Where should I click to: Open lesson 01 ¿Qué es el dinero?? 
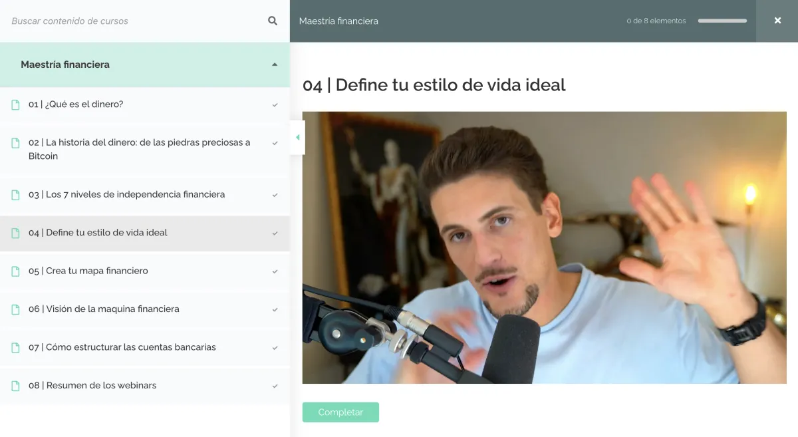tap(145, 104)
